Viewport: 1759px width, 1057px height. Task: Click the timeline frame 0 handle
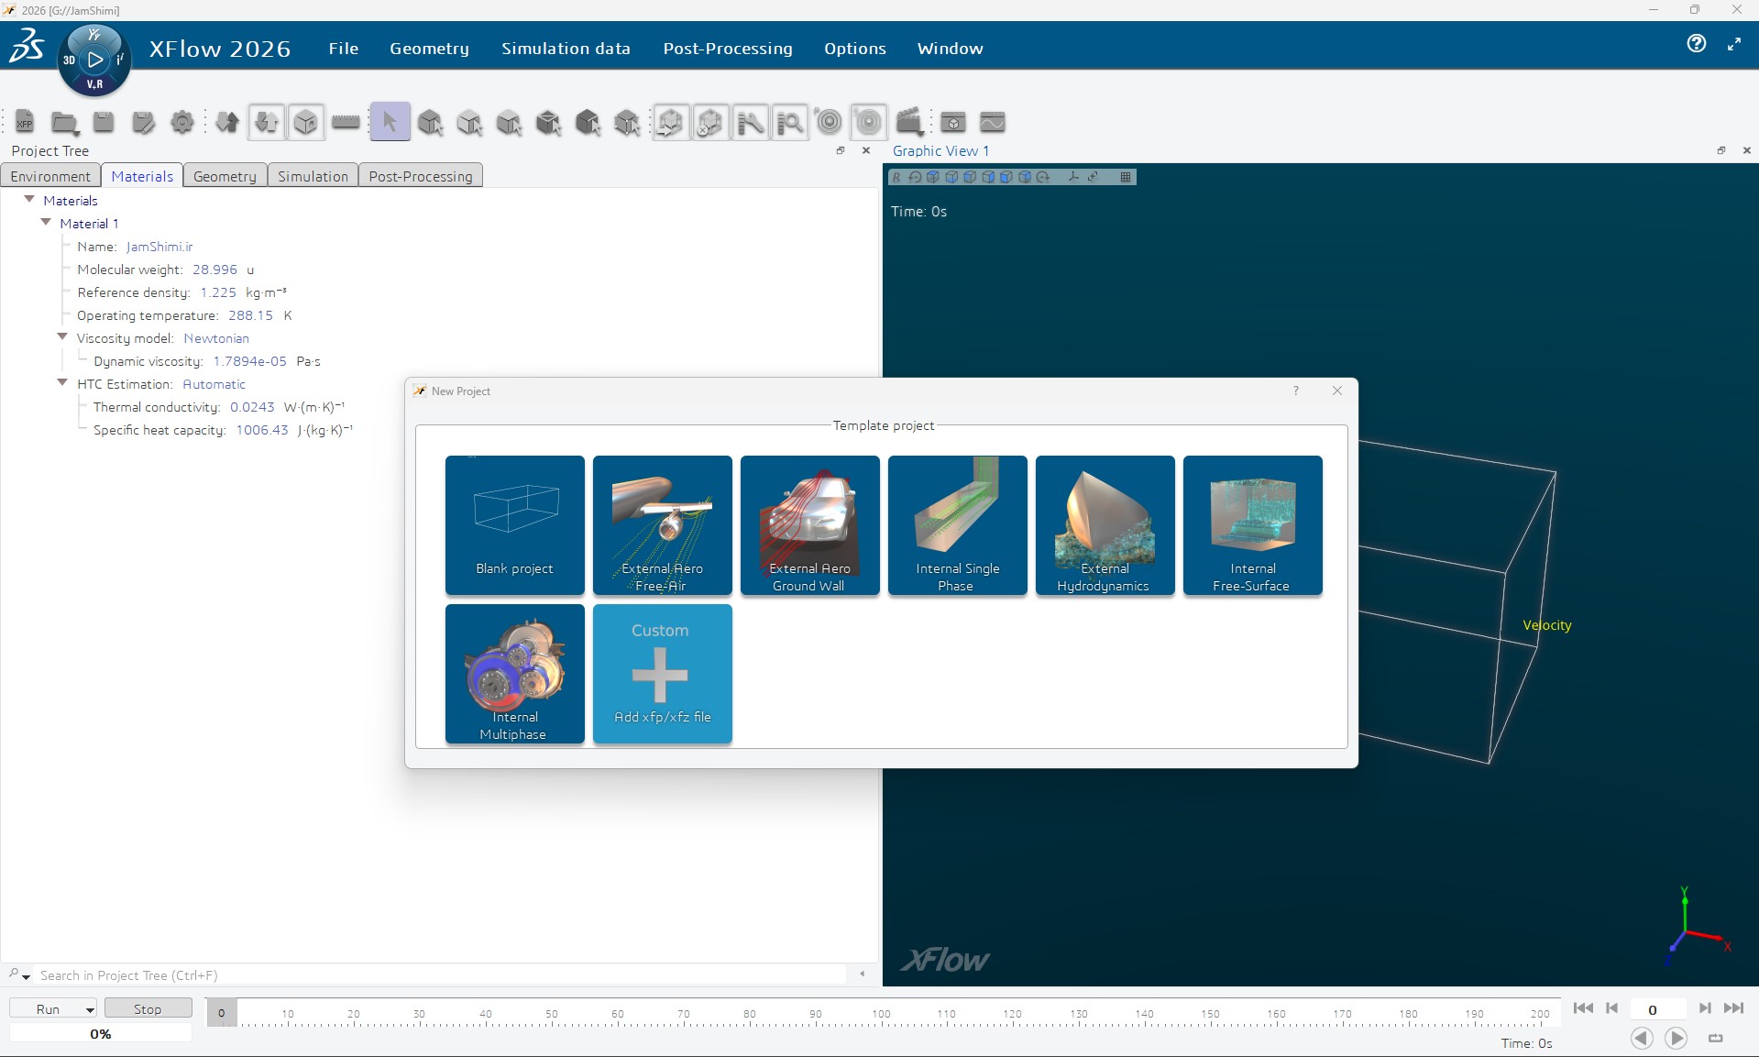click(222, 1013)
